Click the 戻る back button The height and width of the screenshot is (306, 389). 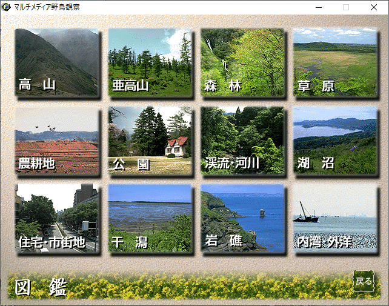coord(364,281)
